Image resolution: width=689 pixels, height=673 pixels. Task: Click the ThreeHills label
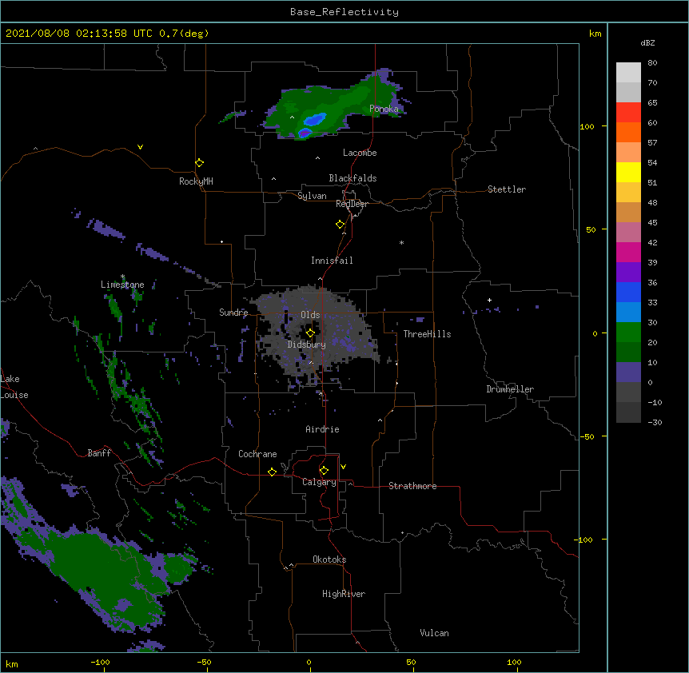(427, 334)
